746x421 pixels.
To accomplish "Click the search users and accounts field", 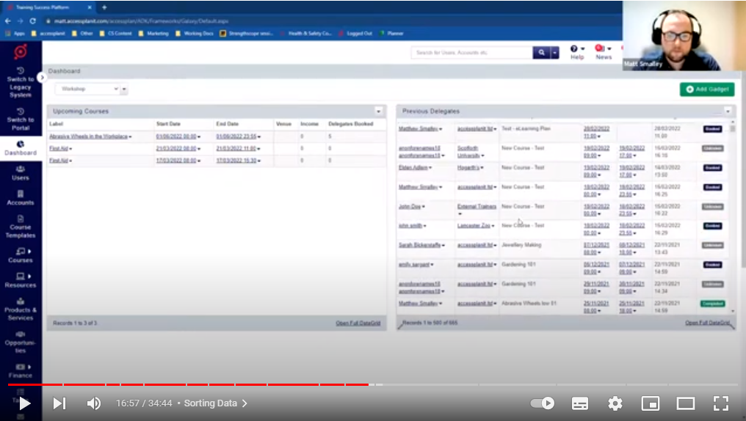I will (x=471, y=53).
